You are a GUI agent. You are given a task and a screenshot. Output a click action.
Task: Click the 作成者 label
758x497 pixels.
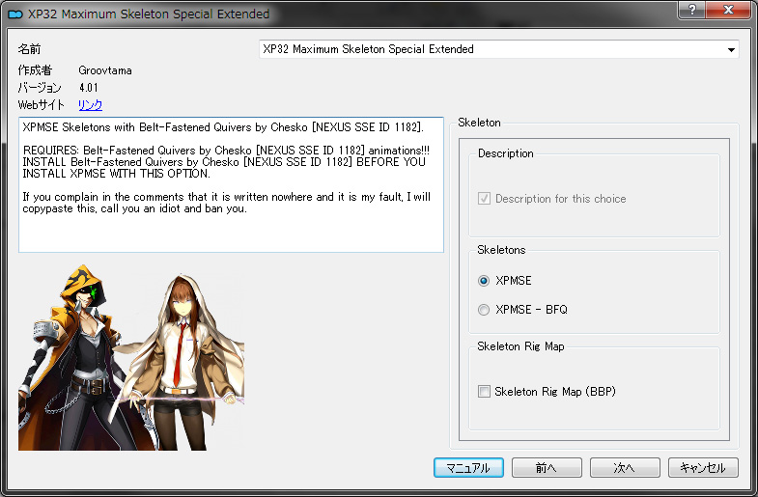[x=35, y=70]
